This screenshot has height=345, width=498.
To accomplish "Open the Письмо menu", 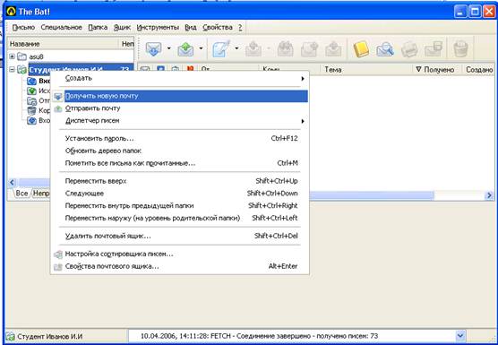I will coord(23,28).
